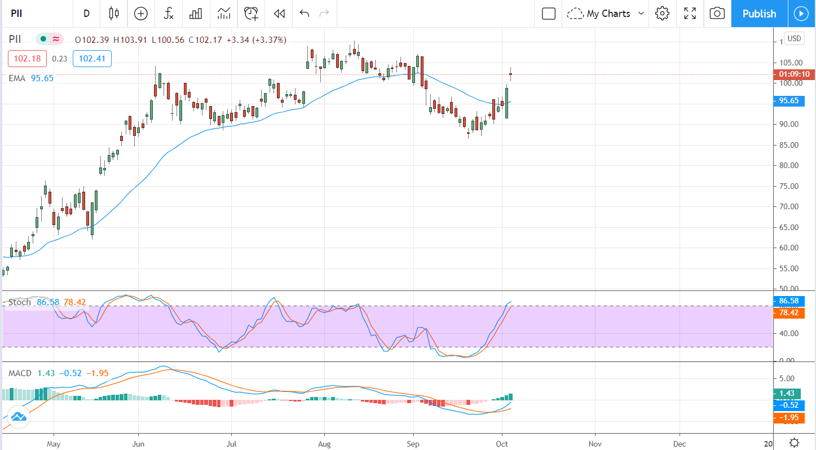Viewport: 816px width, 450px height.
Task: Open the USD currency selector
Action: (x=794, y=38)
